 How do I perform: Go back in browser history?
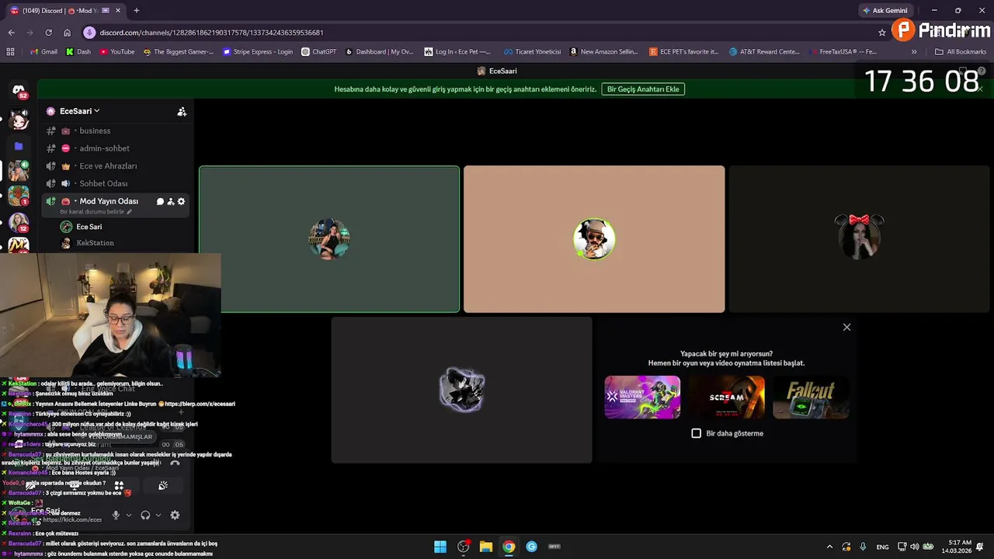11,33
